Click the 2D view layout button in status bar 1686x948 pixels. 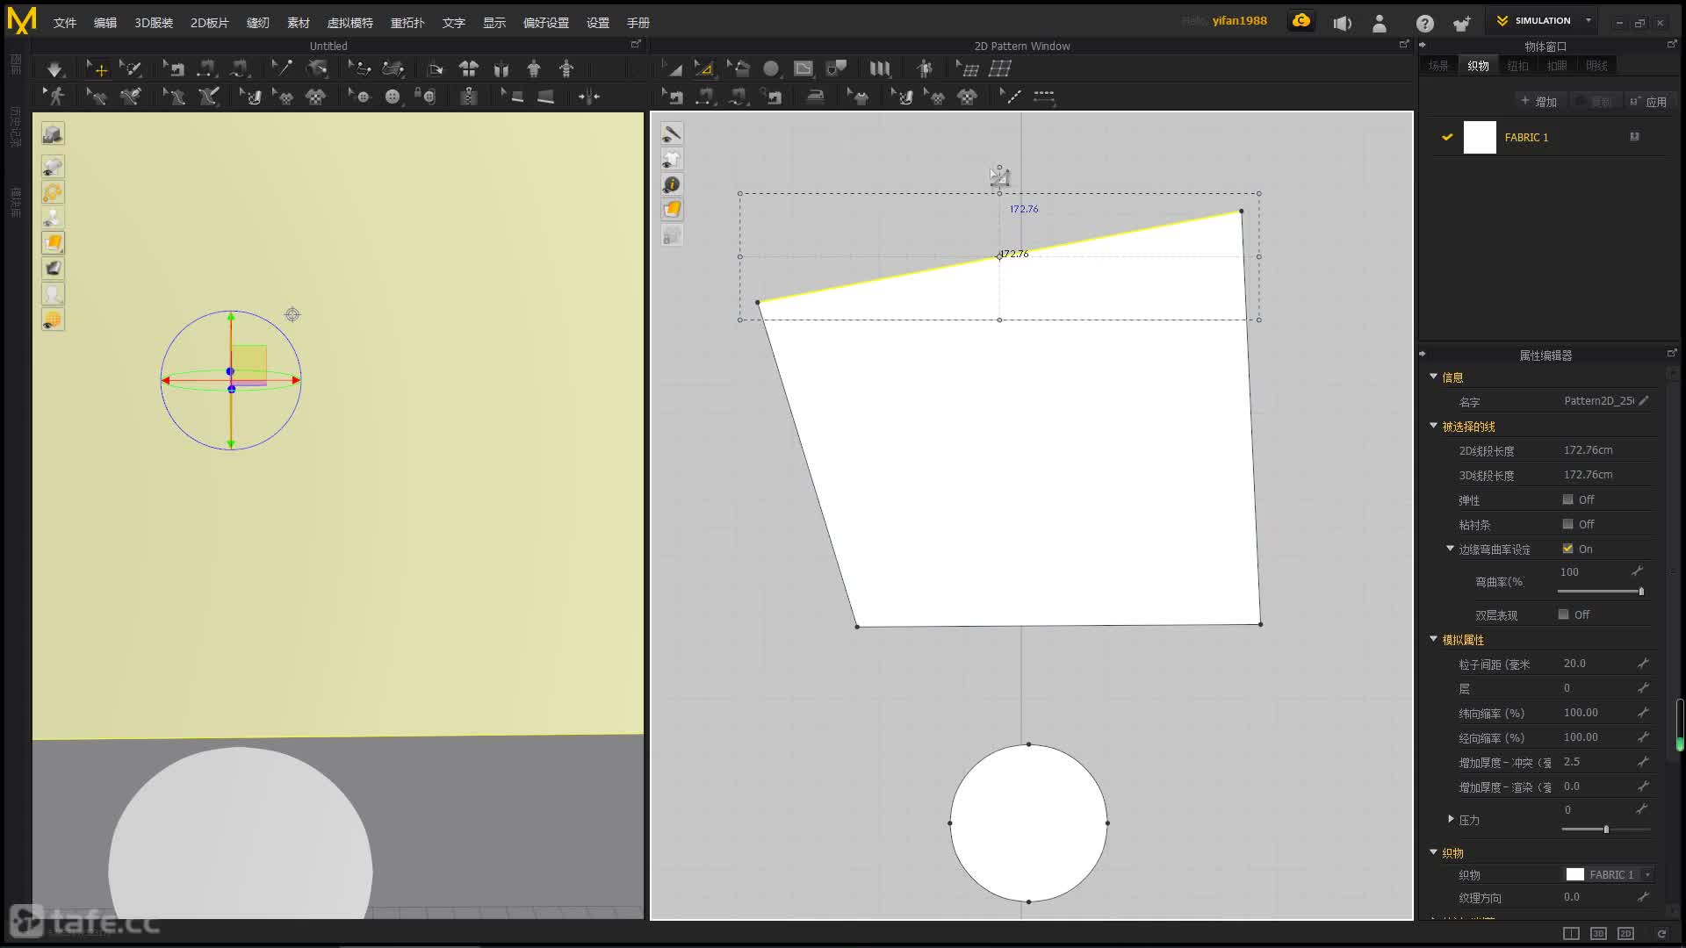pos(1625,933)
